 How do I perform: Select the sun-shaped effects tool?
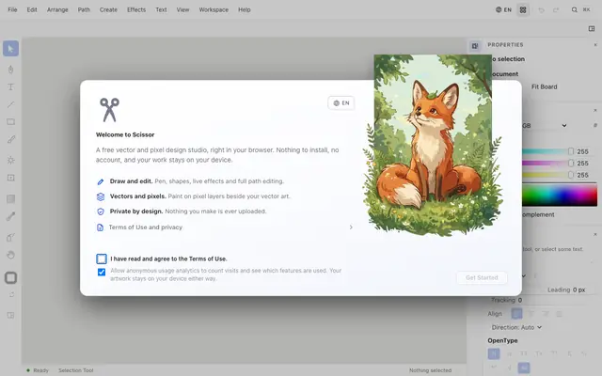pos(10,160)
